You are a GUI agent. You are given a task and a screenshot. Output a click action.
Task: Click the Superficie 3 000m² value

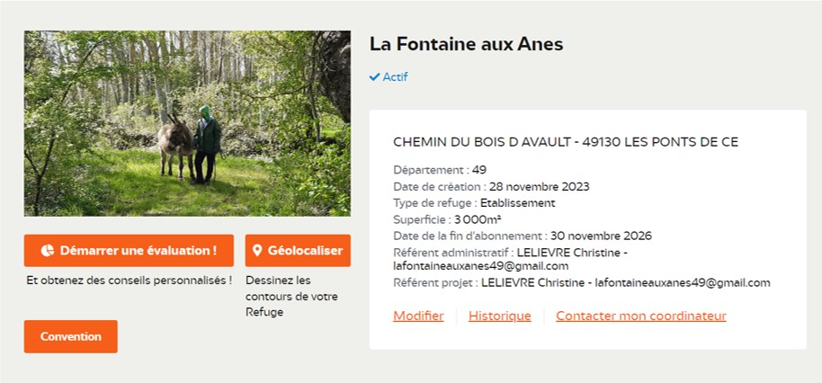pyautogui.click(x=478, y=219)
